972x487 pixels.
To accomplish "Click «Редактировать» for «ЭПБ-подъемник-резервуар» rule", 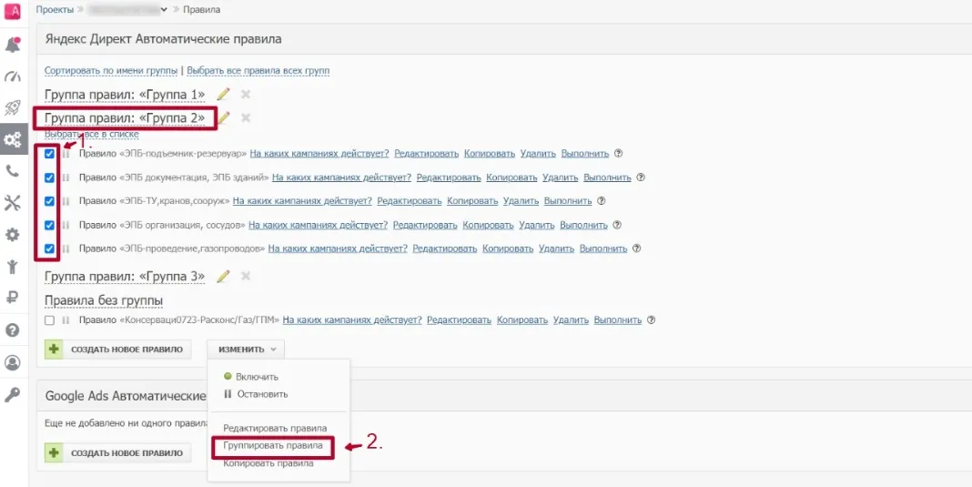I will click(x=427, y=154).
